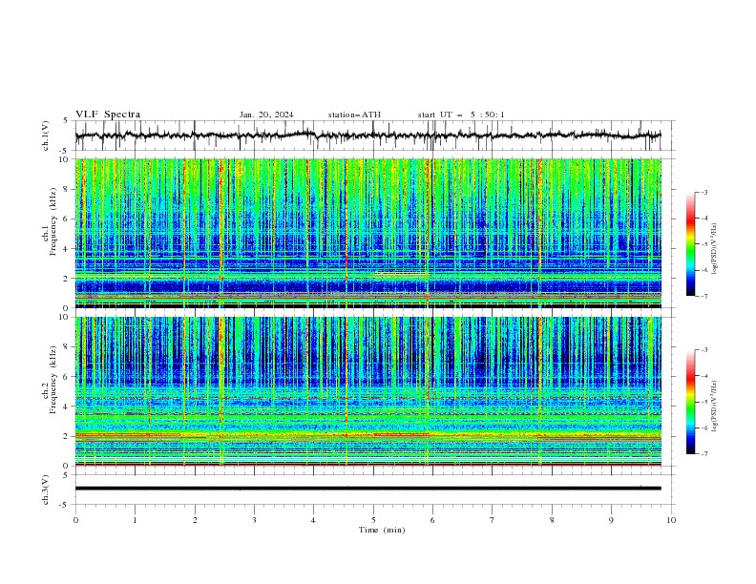Click the "-7" tick on ch.1 colorbar
756x584 pixels.
(x=703, y=296)
